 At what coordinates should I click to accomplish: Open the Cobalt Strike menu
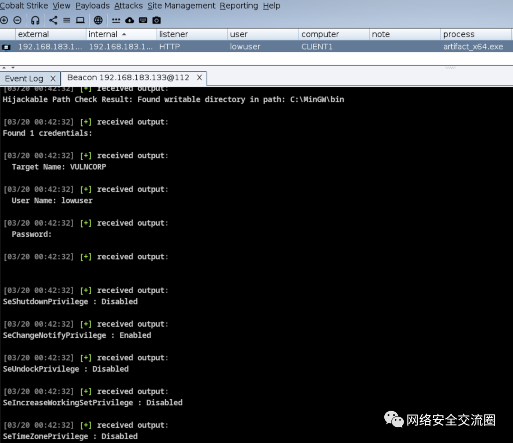pyautogui.click(x=24, y=6)
